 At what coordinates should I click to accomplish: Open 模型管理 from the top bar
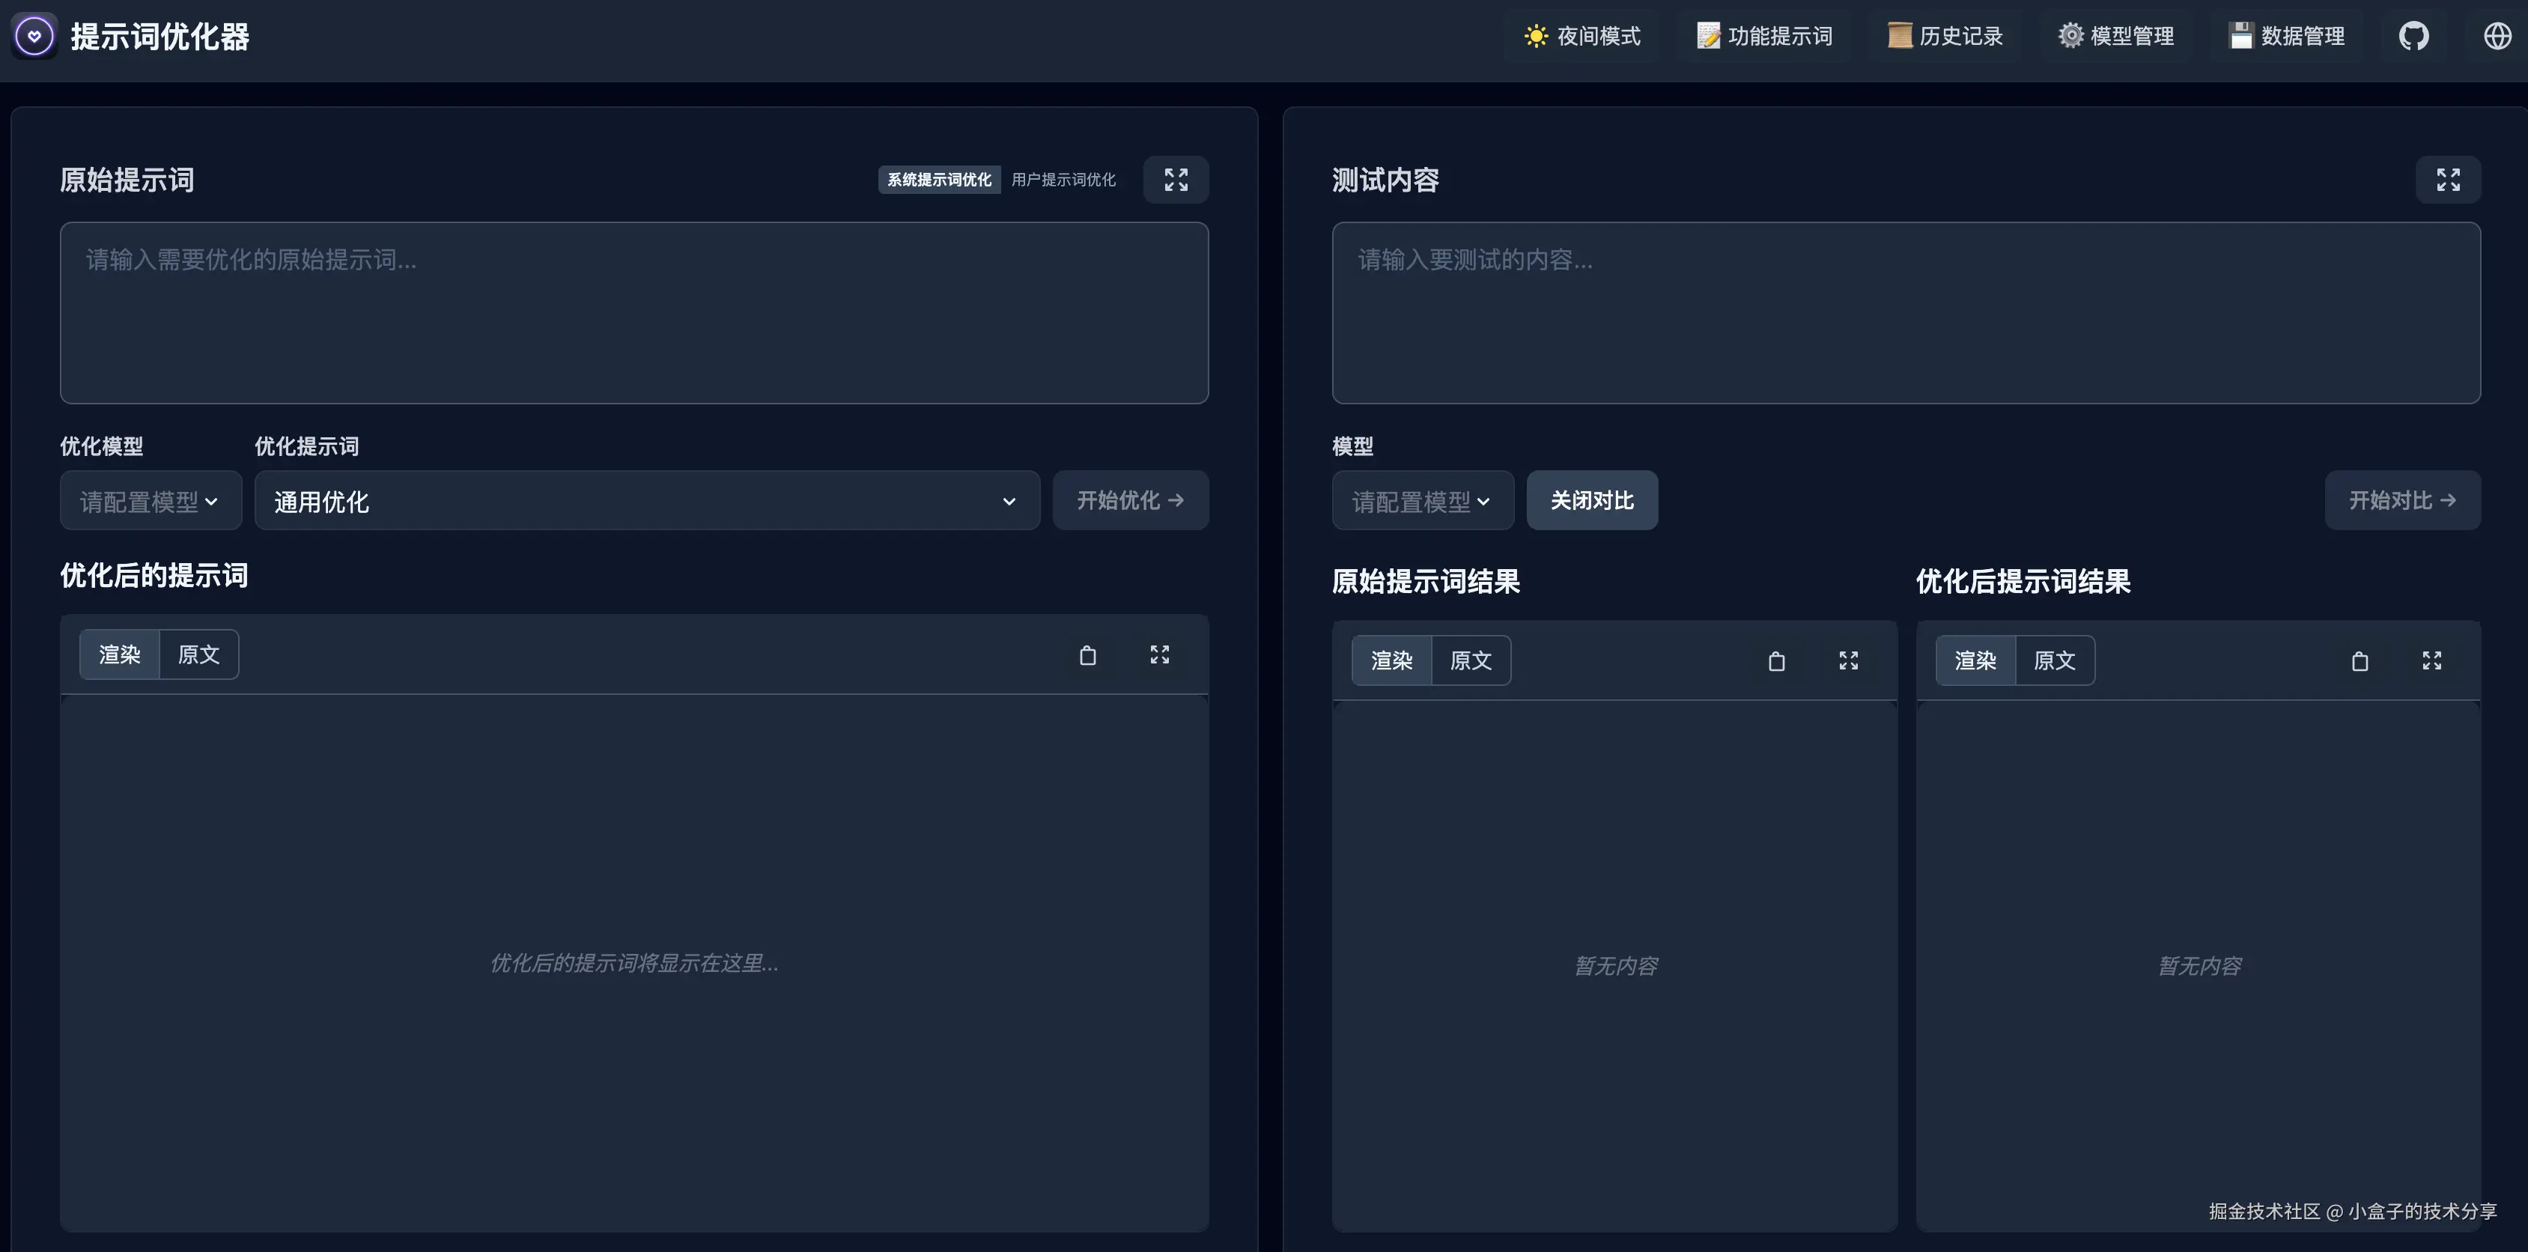click(x=2116, y=36)
